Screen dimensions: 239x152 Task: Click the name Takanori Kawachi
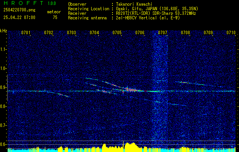(x=134, y=4)
